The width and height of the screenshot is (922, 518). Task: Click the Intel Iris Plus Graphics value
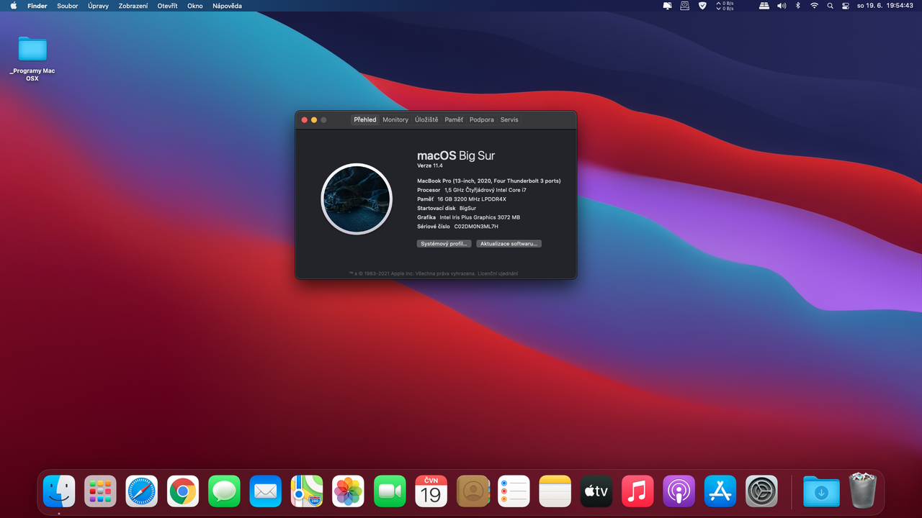pyautogui.click(x=480, y=217)
